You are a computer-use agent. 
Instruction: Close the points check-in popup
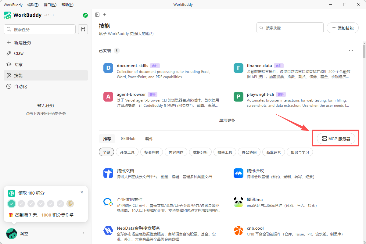[x=82, y=192]
